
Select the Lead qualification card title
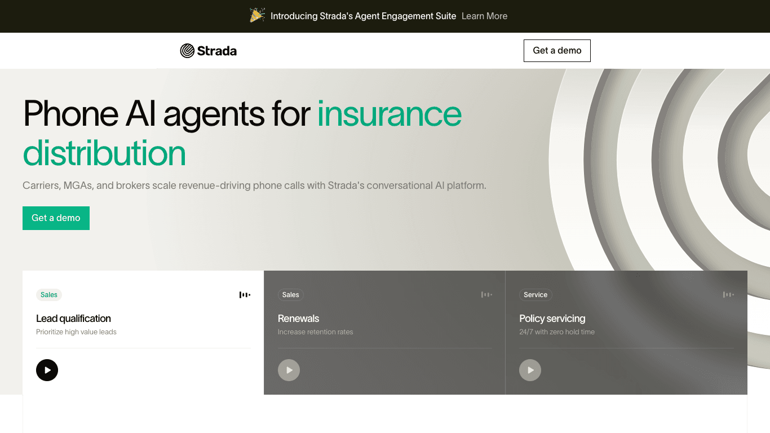point(73,319)
